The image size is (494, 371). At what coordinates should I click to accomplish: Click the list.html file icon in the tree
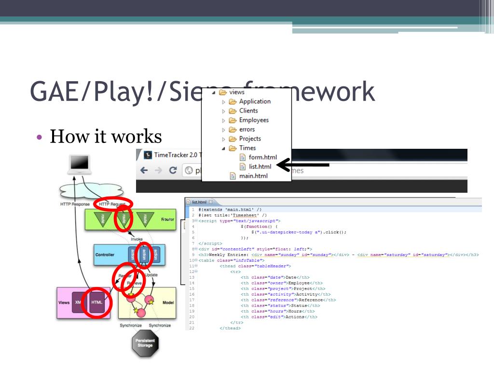tap(243, 167)
